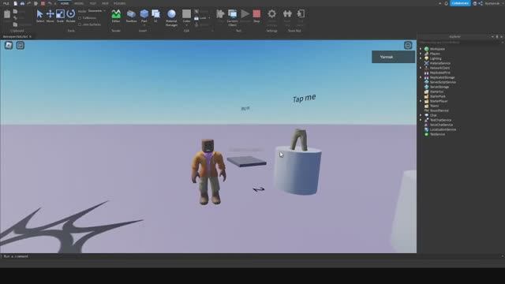Click the Explorer filter search field
The height and width of the screenshot is (284, 505).
tap(460, 42)
